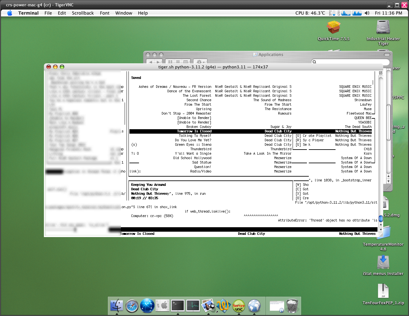Open the Help menu
Screen dimensions: 409x316
[143, 13]
